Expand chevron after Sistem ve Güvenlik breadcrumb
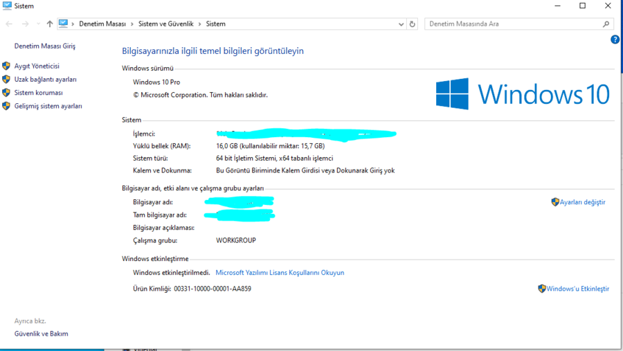623x351 pixels. (199, 24)
